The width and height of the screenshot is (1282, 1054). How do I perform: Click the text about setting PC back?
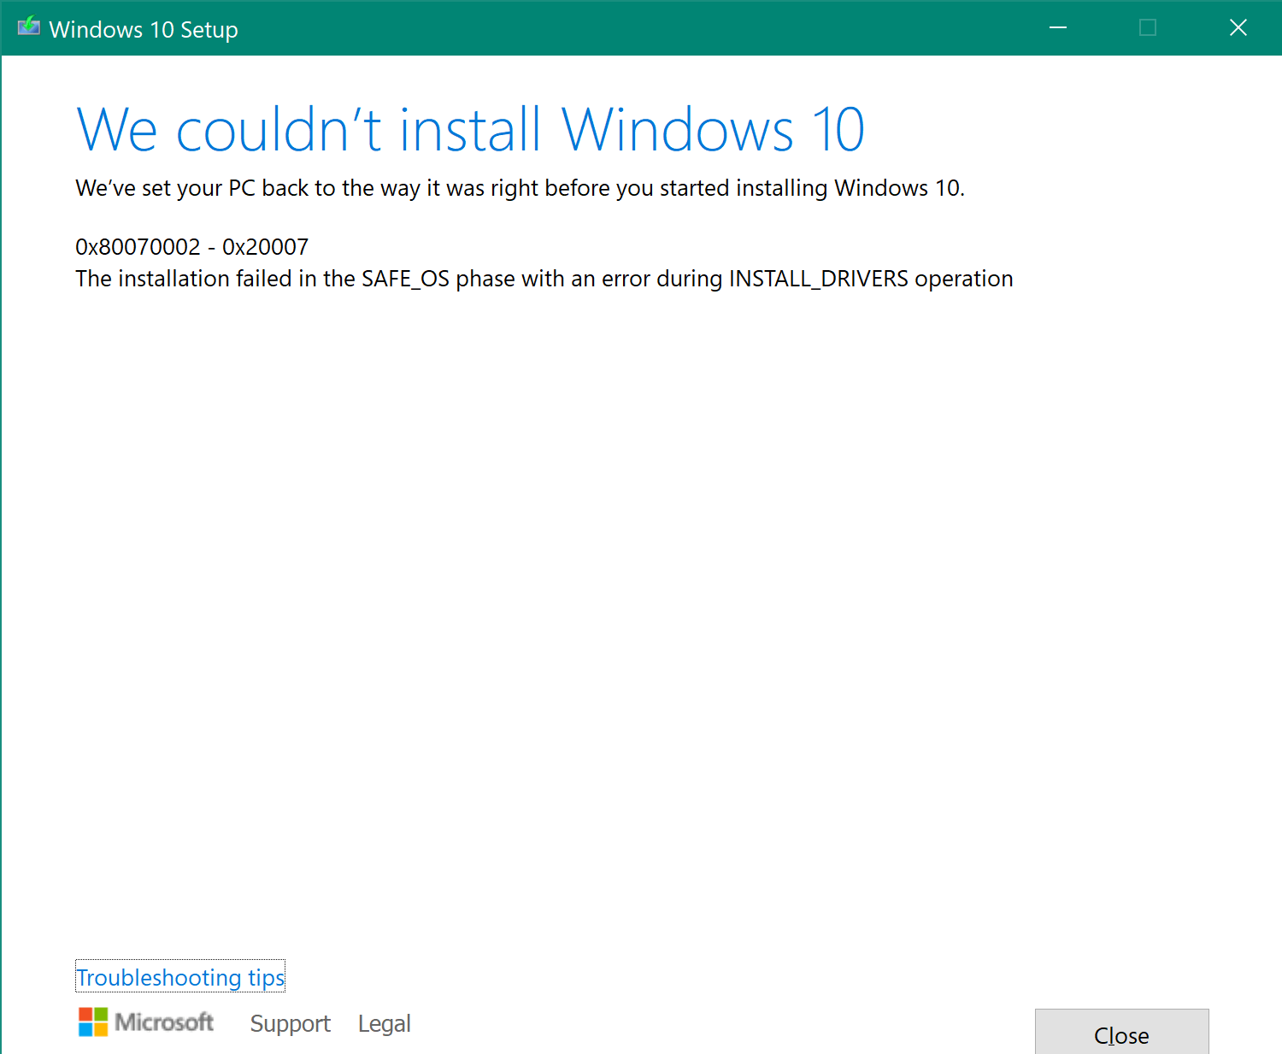520,188
